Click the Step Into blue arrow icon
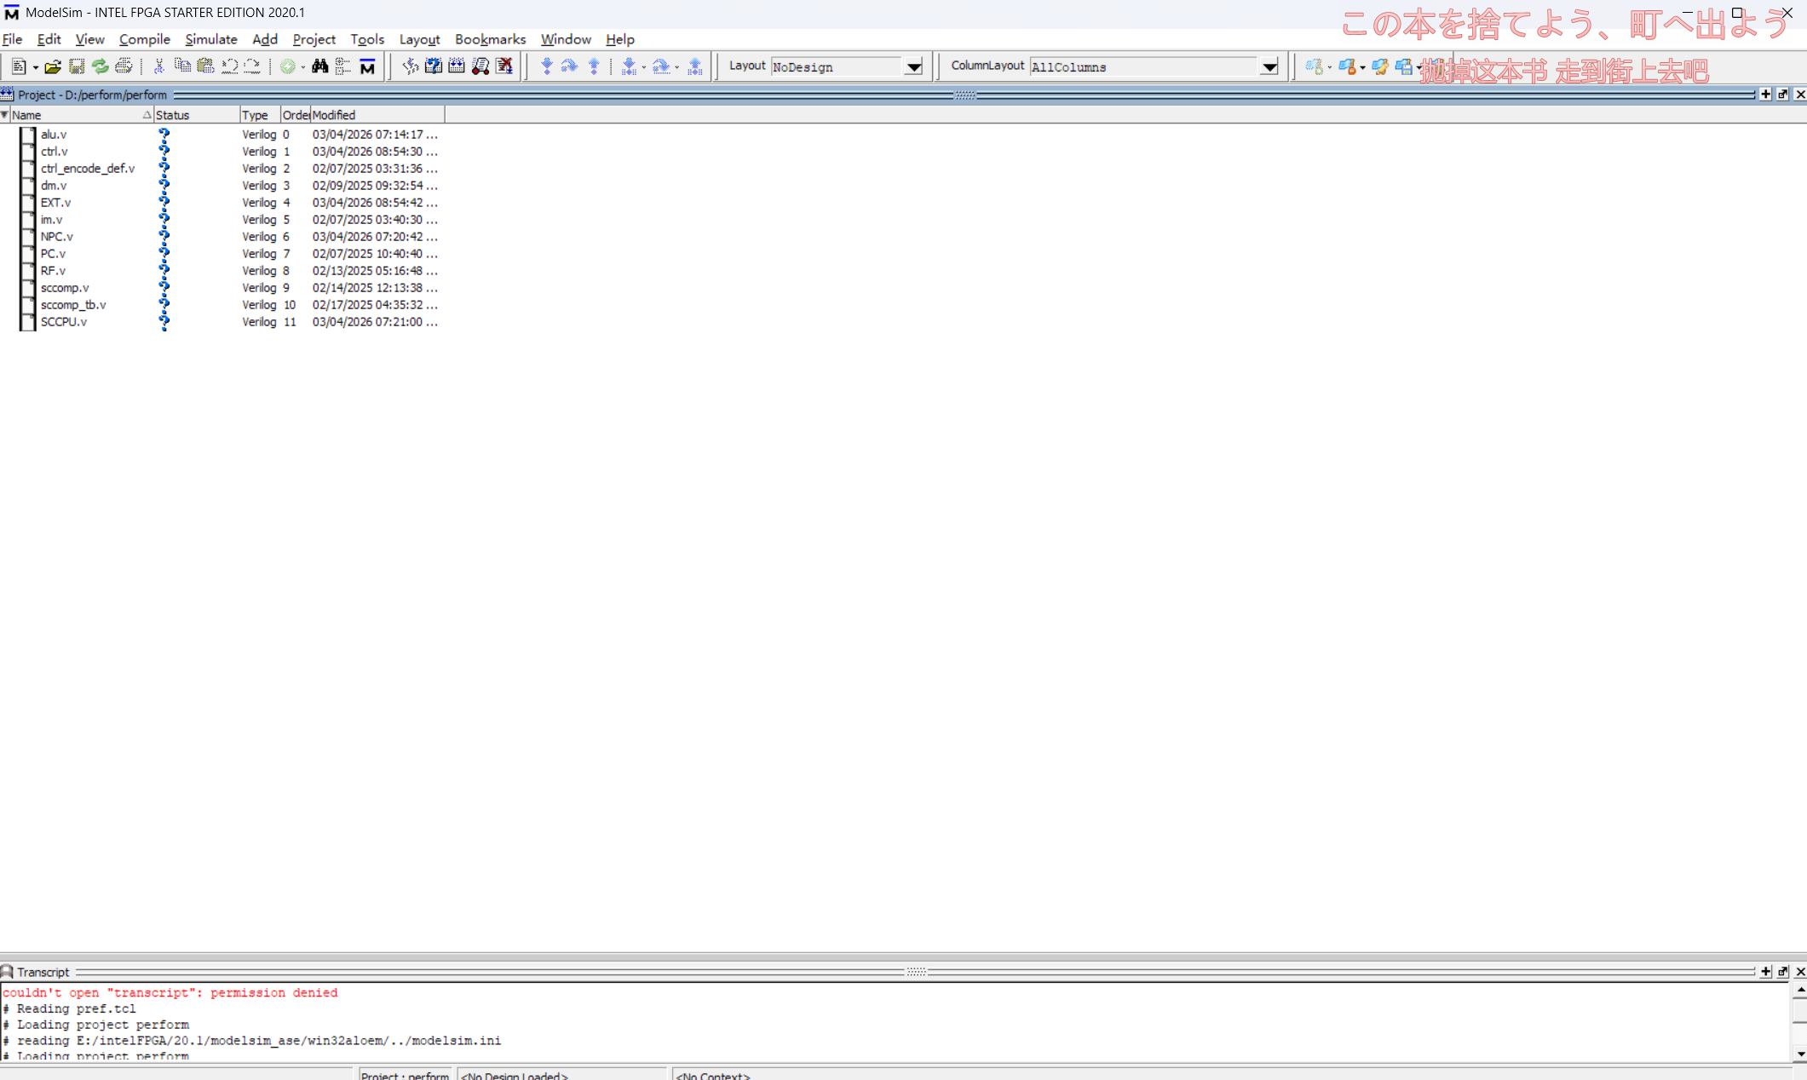 coord(547,66)
